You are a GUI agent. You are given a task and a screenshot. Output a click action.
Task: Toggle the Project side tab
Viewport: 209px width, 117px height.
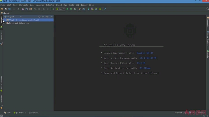tap(1, 22)
